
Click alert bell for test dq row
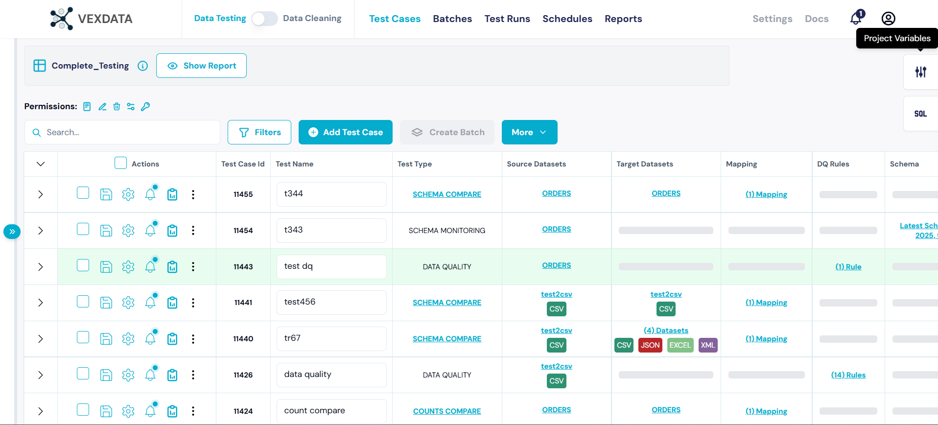(x=150, y=267)
